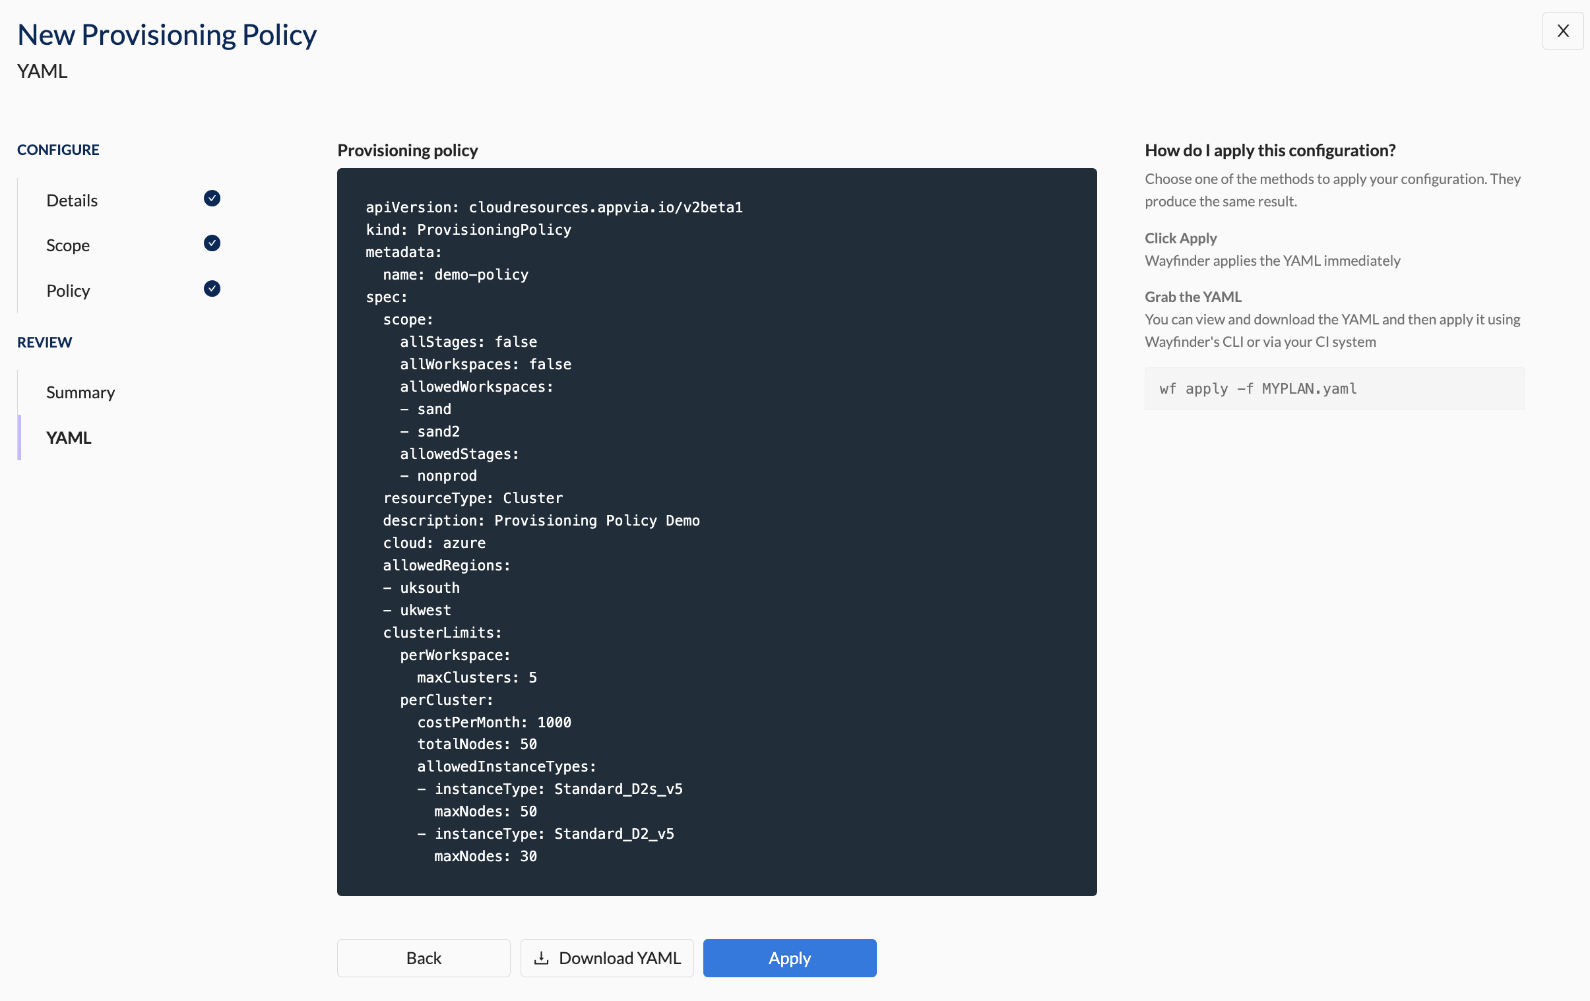Click the provisioning policy code block
Viewport: 1590px width, 1001px height.
716,530
